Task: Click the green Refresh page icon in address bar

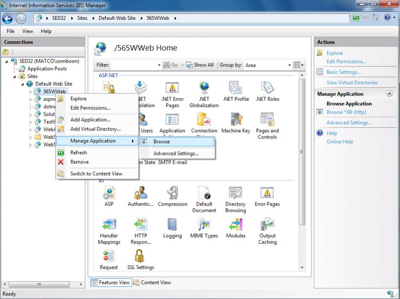Action: click(x=356, y=18)
